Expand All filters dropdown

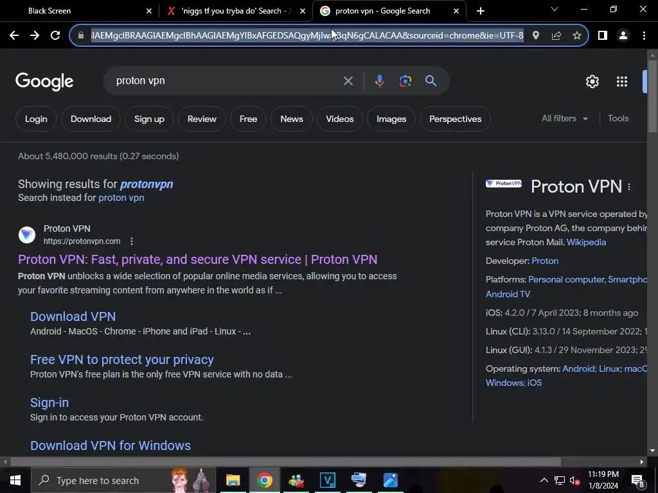point(565,119)
